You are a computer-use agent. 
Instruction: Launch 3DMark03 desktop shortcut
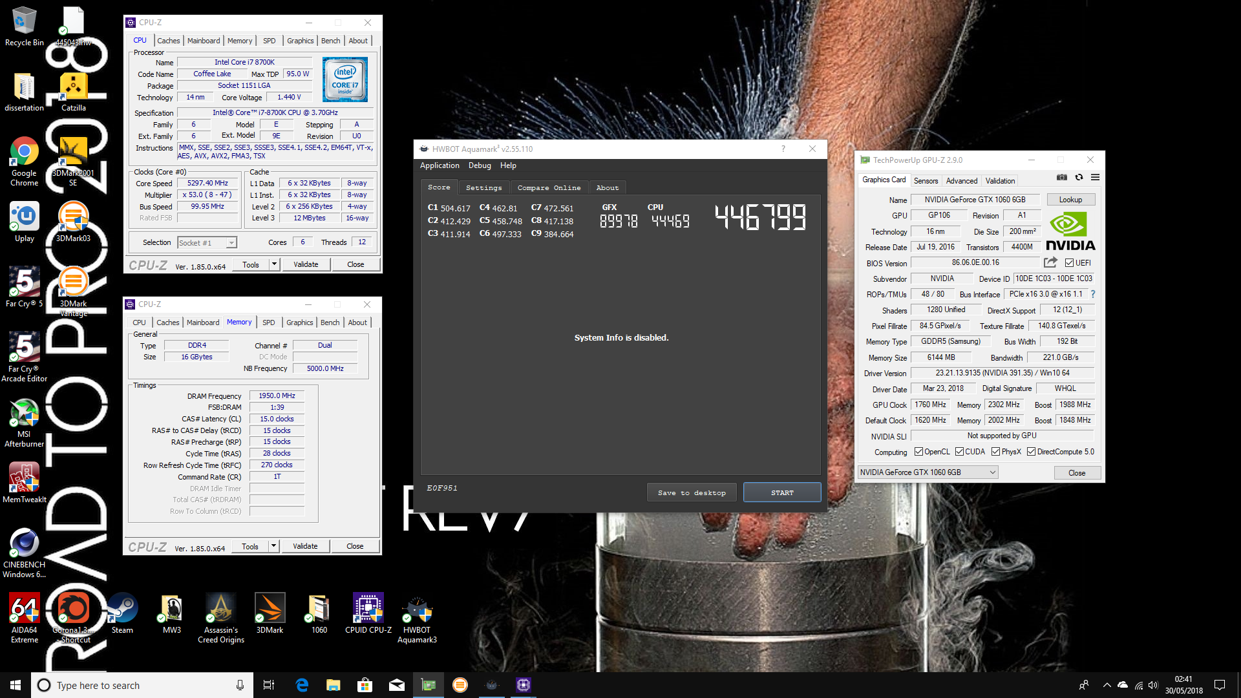[73, 222]
